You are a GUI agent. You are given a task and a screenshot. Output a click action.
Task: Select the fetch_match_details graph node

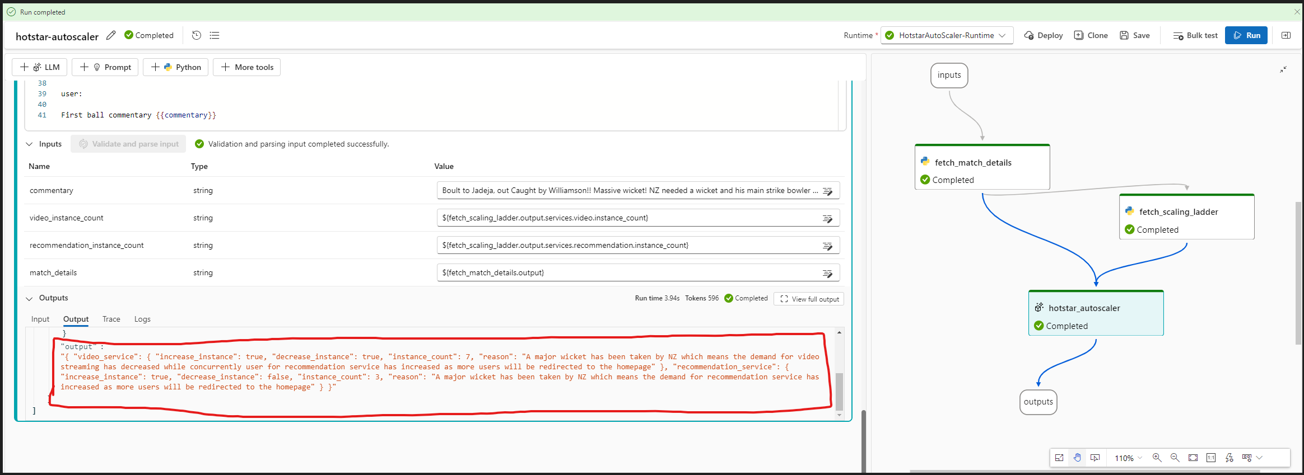click(982, 167)
